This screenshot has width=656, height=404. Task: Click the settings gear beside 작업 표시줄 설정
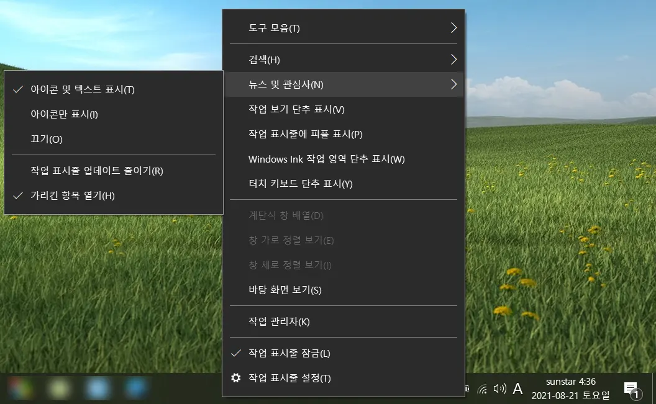coord(236,378)
